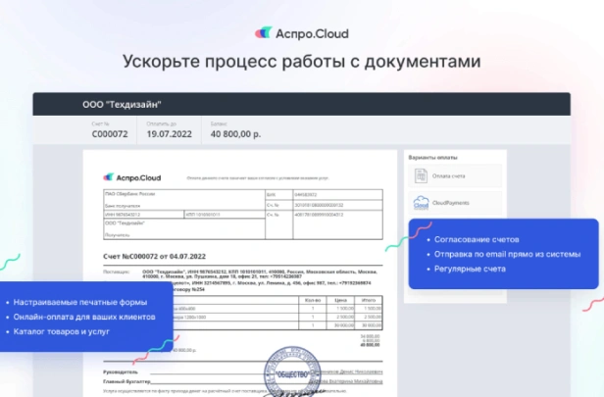Click the Согласование счетов bullet item
Viewport: 604px width, 397px height.
tap(478, 239)
